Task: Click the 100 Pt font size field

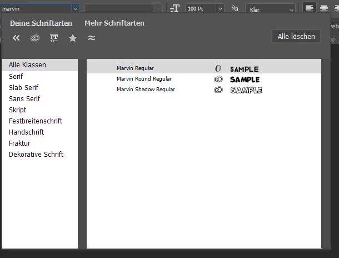Action: tap(201, 9)
